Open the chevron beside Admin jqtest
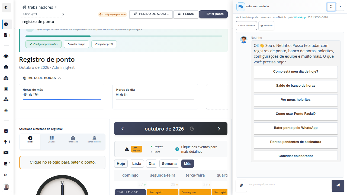The height and width of the screenshot is (195, 347). [63, 14]
